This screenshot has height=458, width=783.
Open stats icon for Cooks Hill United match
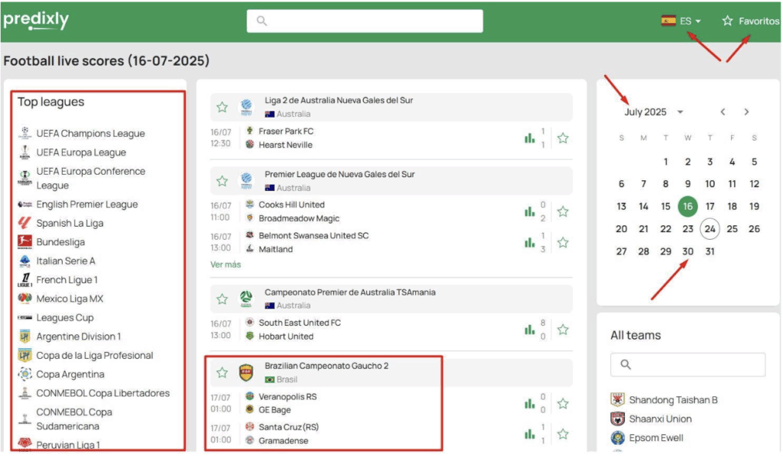click(529, 211)
